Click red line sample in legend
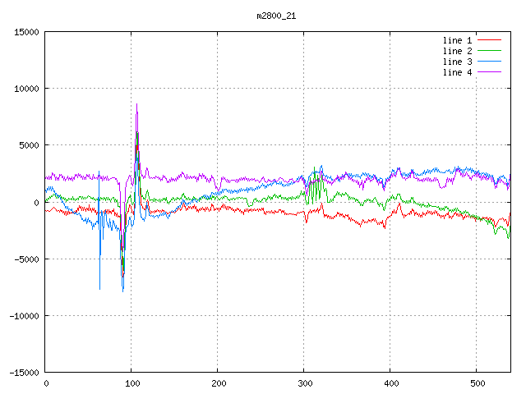The height and width of the screenshot is (394, 526). tap(490, 40)
